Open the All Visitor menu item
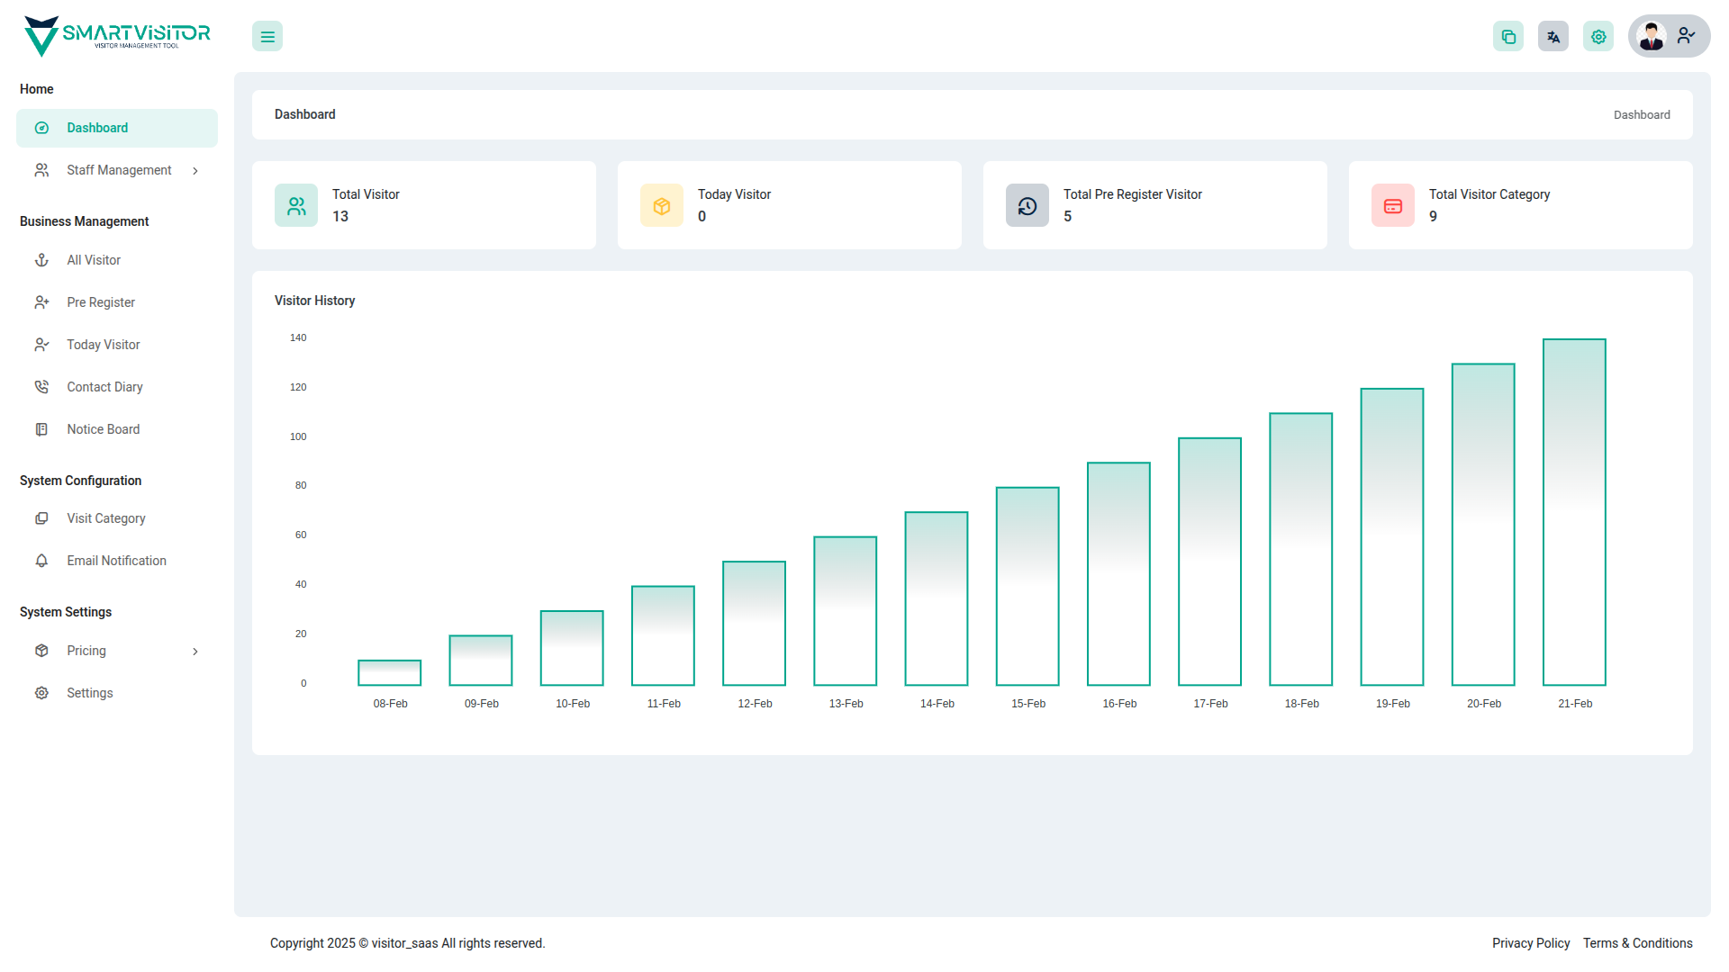The image size is (1729, 972). click(94, 260)
